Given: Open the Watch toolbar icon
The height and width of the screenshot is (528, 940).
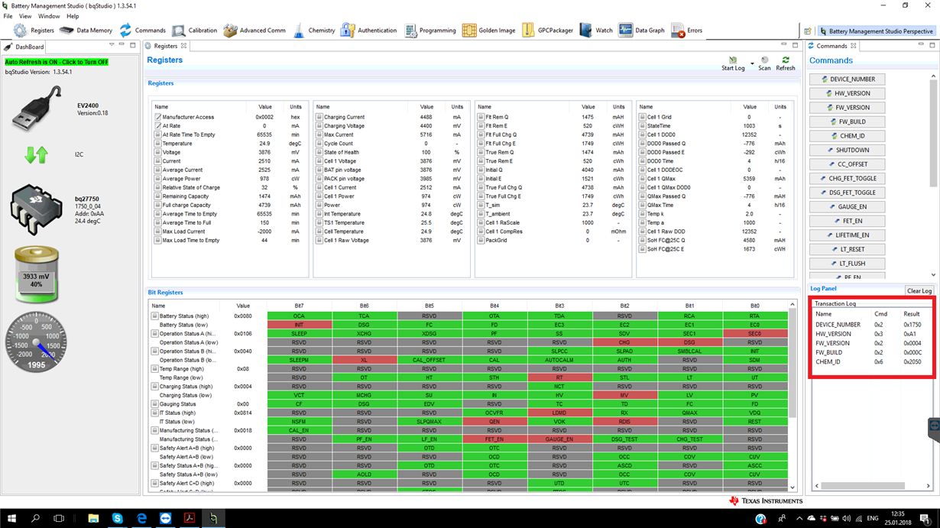Looking at the screenshot, I should tap(585, 31).
